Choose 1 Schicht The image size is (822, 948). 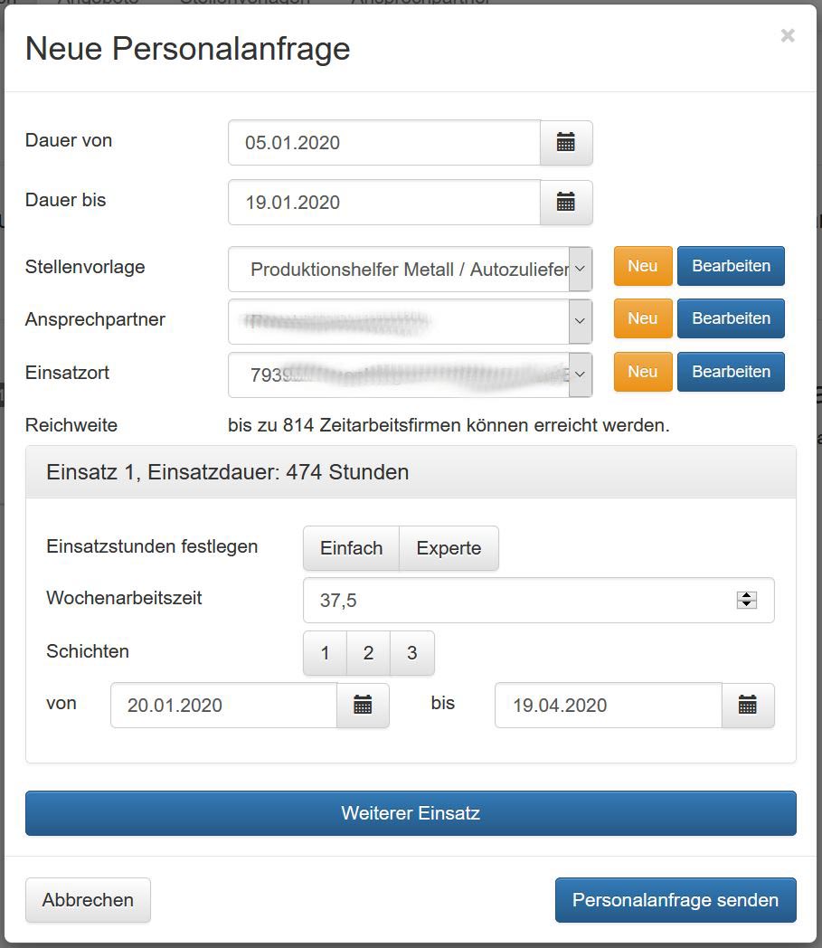tap(326, 653)
